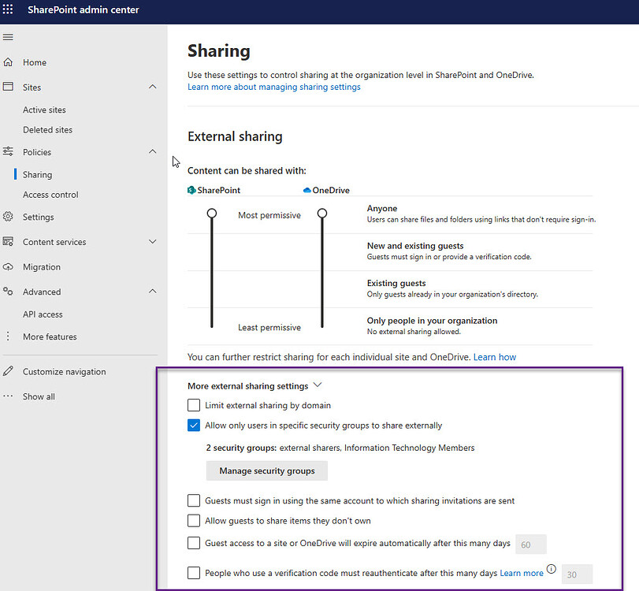This screenshot has width=639, height=591.
Task: Click the SharePoint sharing slider handle
Action: coord(211,213)
